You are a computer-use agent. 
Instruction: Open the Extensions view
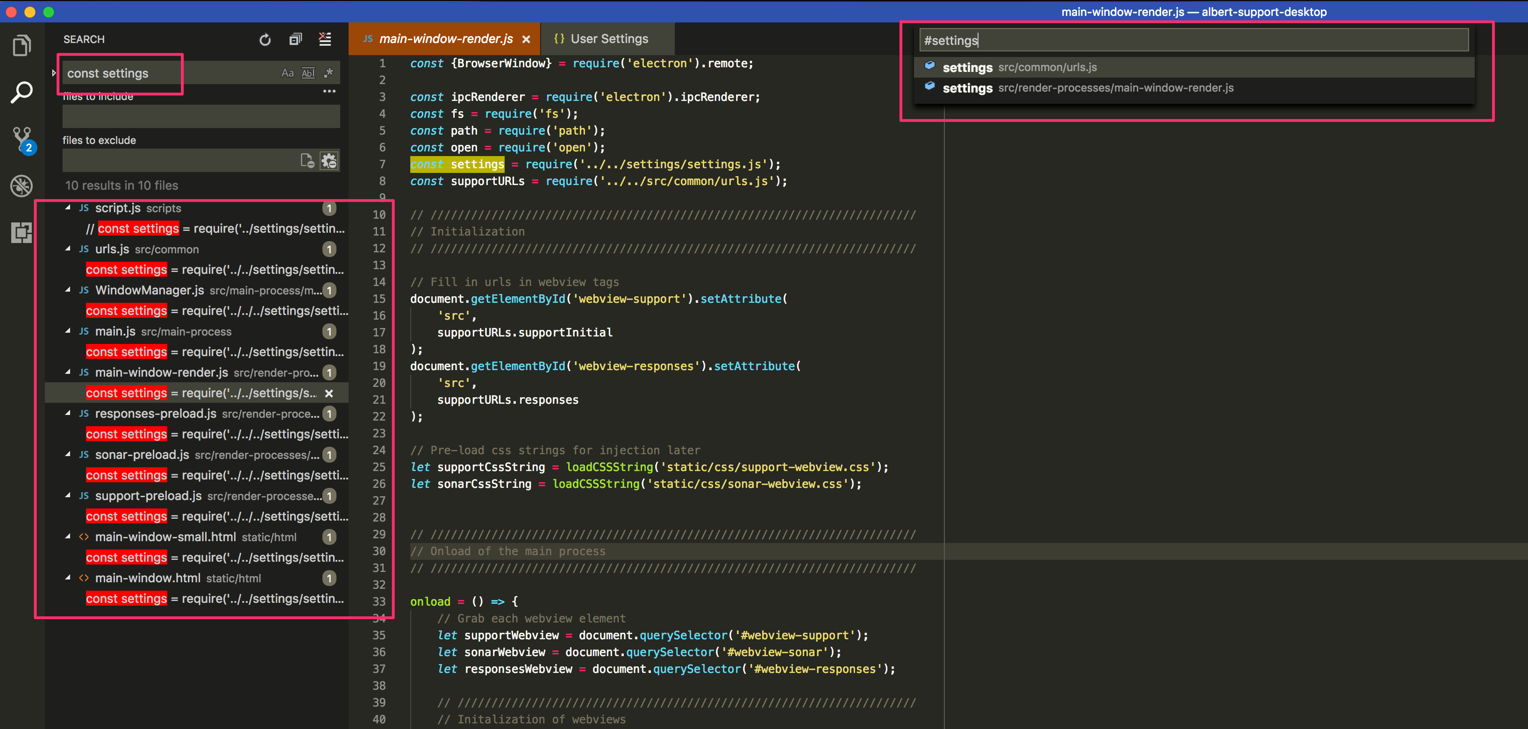point(22,233)
